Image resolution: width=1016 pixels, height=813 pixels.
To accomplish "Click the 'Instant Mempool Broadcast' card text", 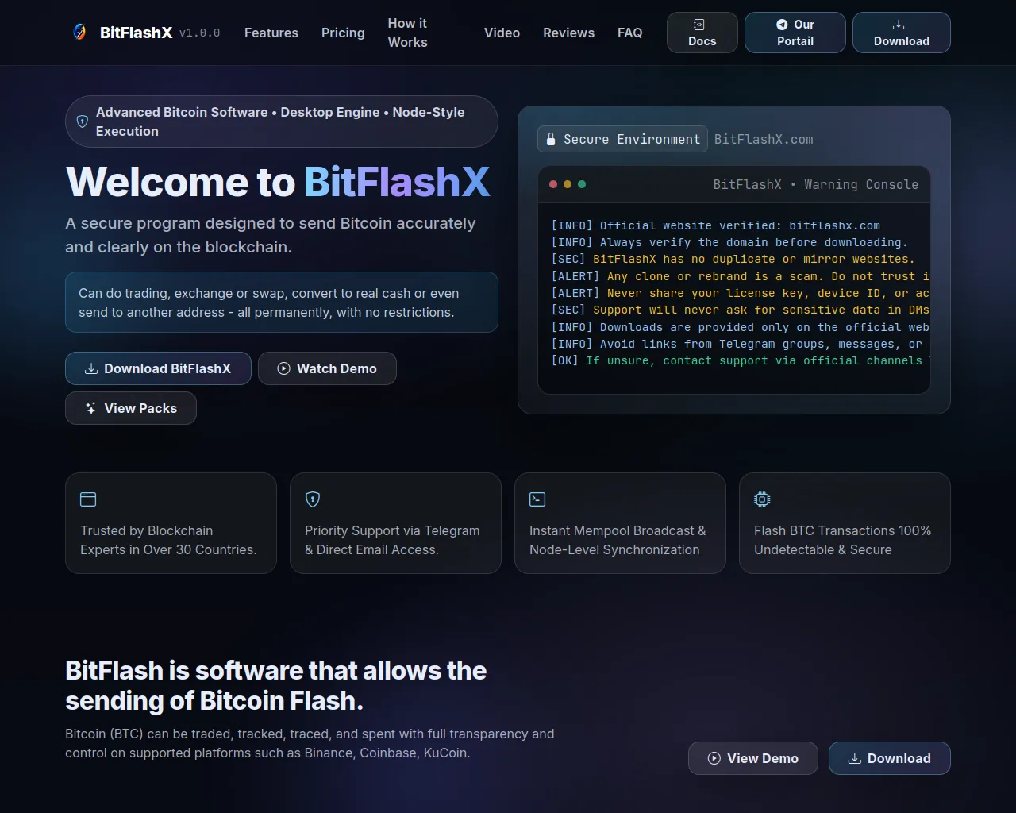I will click(618, 540).
